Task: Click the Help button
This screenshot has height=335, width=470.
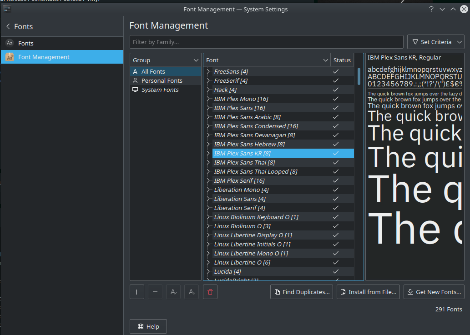Action: point(148,326)
